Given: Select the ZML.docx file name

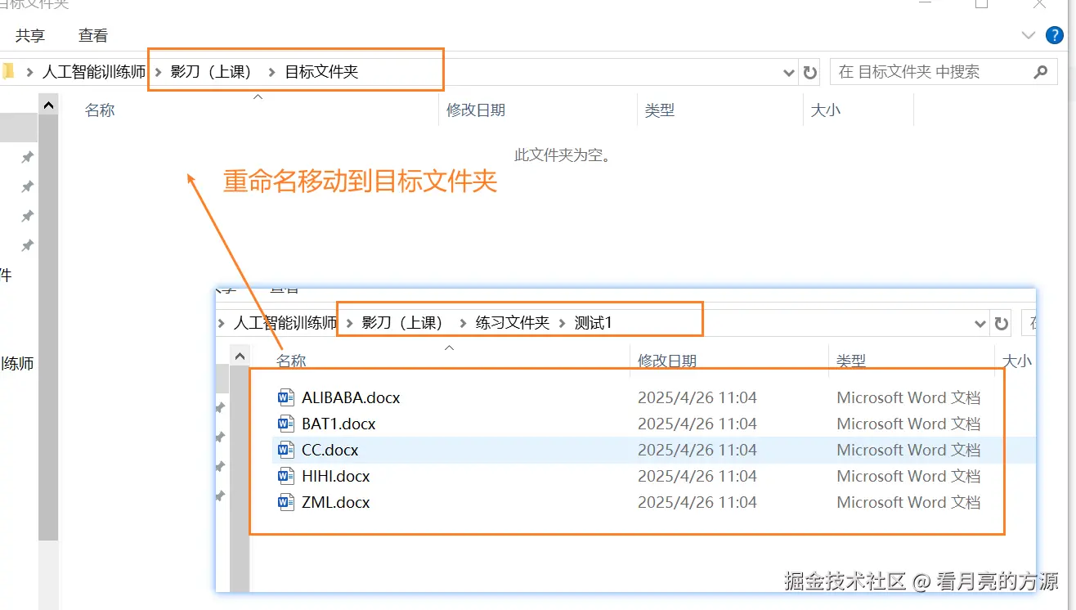Looking at the screenshot, I should (x=336, y=502).
